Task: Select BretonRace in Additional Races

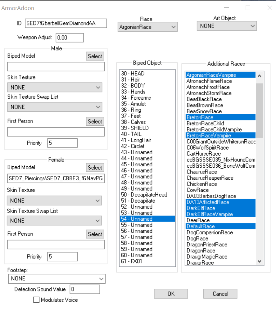Action: coord(220,117)
